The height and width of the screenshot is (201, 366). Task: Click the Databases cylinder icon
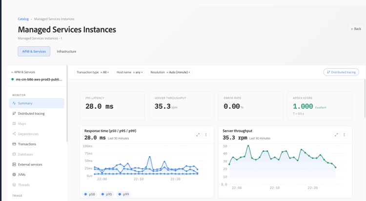[14, 154]
